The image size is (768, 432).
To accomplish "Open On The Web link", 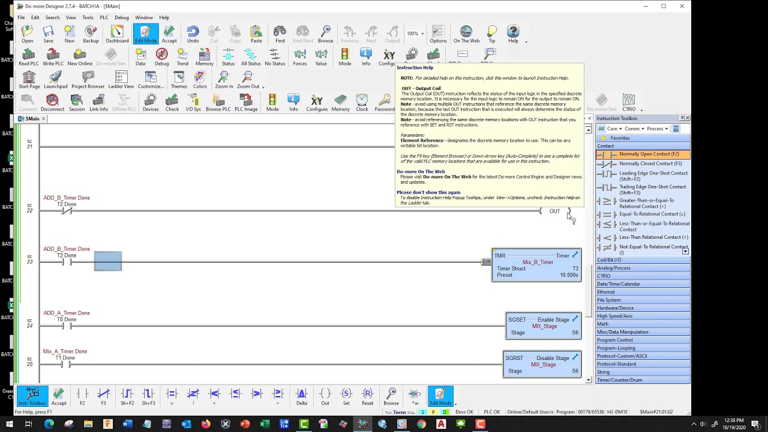I will 466,35.
